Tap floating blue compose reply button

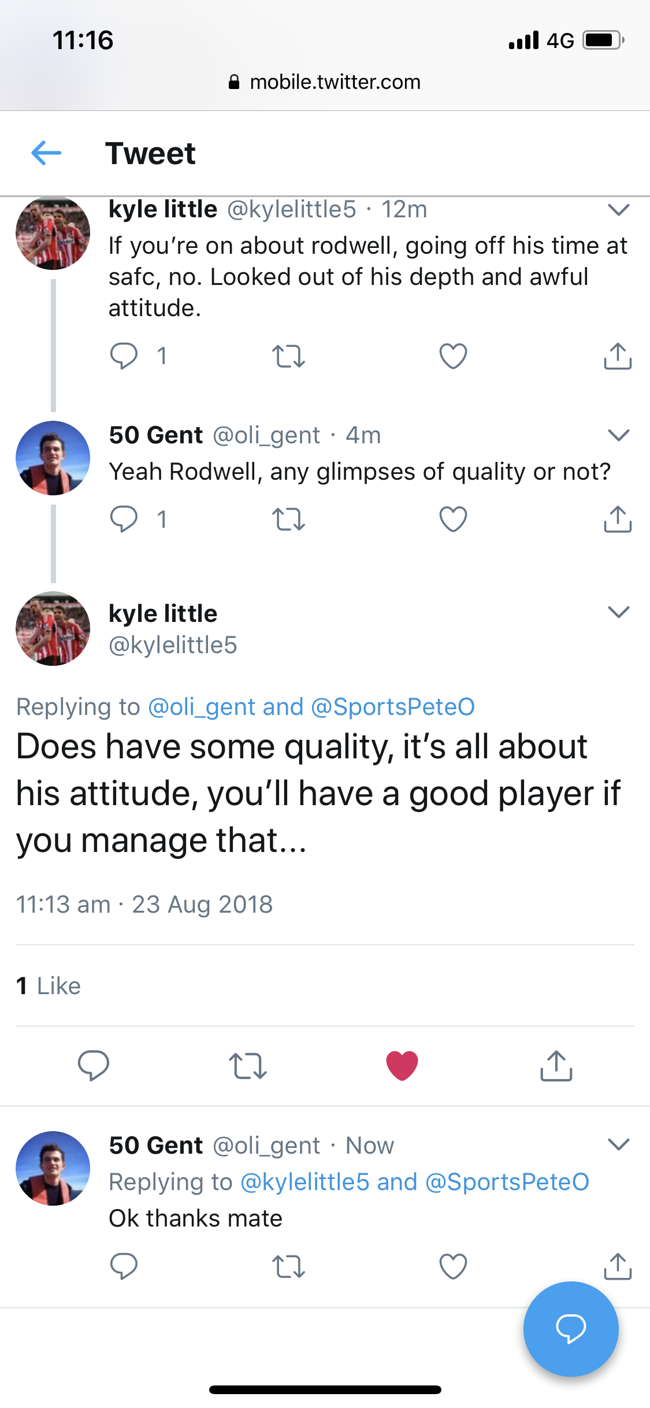571,1329
